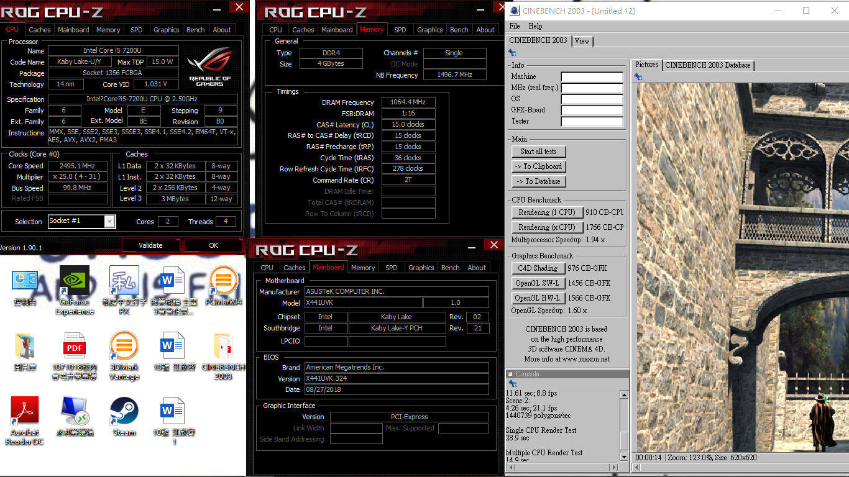Open the 水利署遠端 remote desktop icon

pos(75,417)
